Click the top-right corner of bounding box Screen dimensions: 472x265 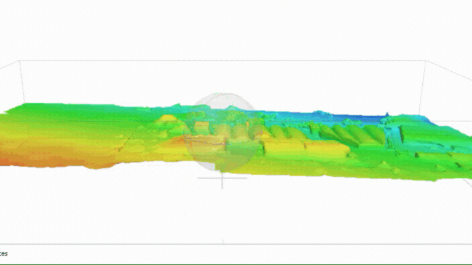(x=427, y=61)
